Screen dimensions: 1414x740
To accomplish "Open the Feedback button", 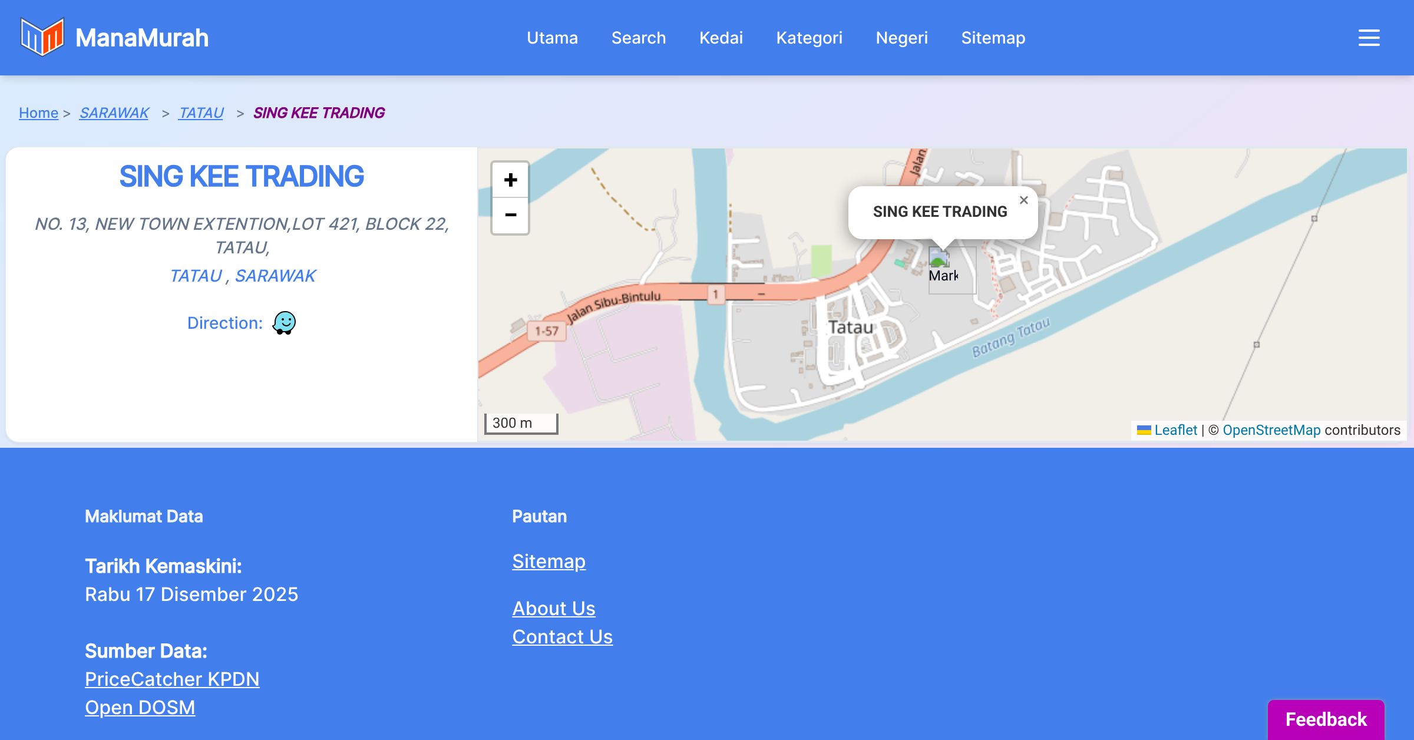I will [x=1326, y=719].
